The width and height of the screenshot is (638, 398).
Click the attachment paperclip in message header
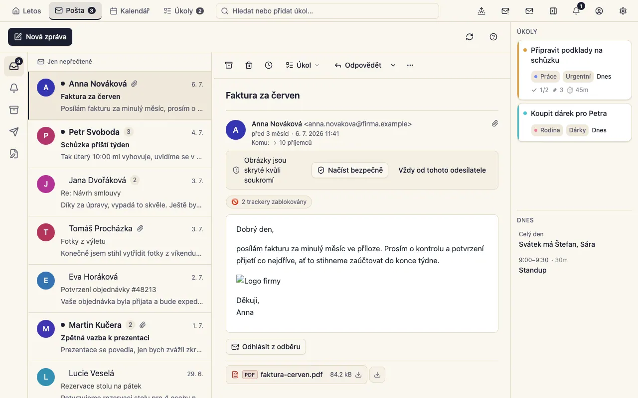495,123
